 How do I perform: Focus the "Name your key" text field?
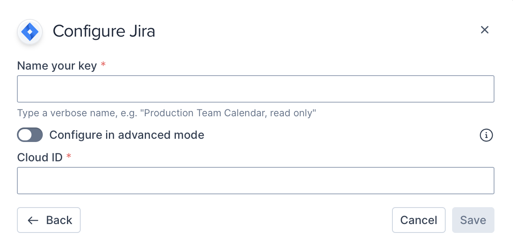255,89
